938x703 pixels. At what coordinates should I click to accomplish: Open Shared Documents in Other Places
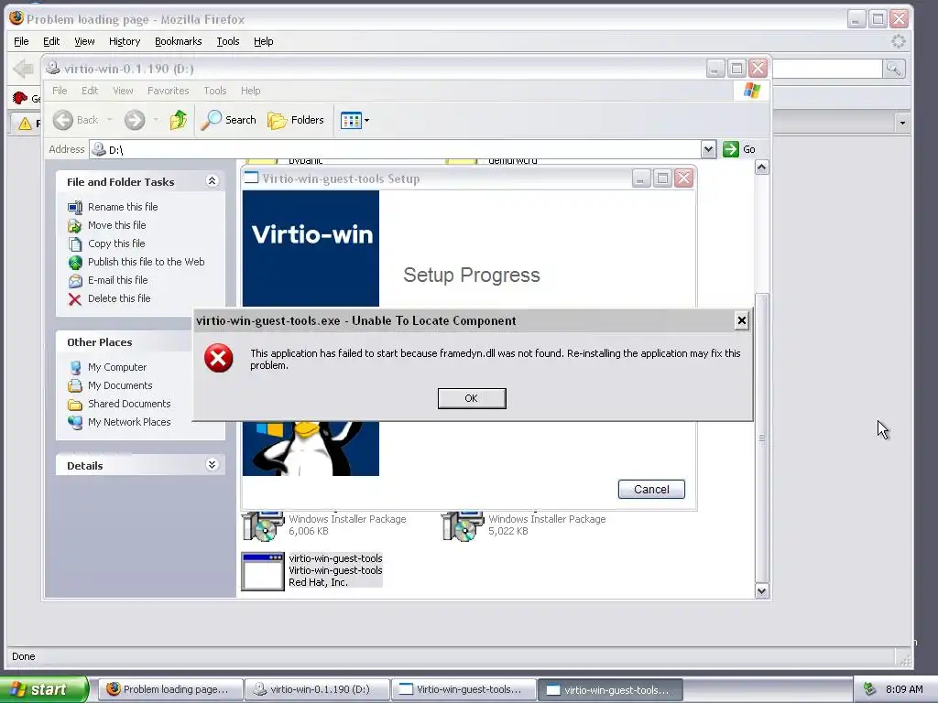129,404
